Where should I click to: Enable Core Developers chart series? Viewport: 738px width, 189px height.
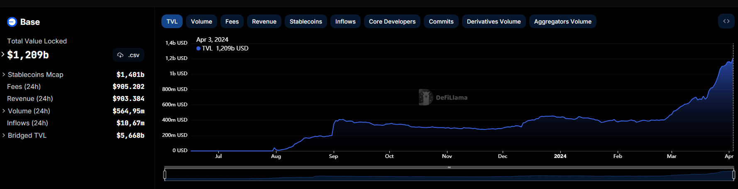pos(392,22)
